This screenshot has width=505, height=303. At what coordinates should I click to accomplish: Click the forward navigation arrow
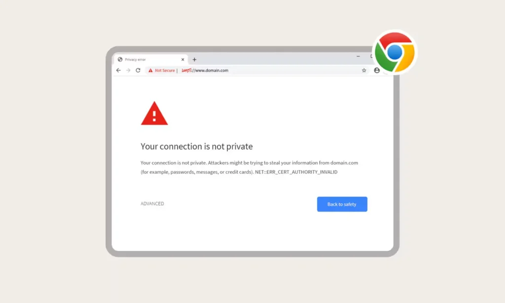click(x=128, y=70)
